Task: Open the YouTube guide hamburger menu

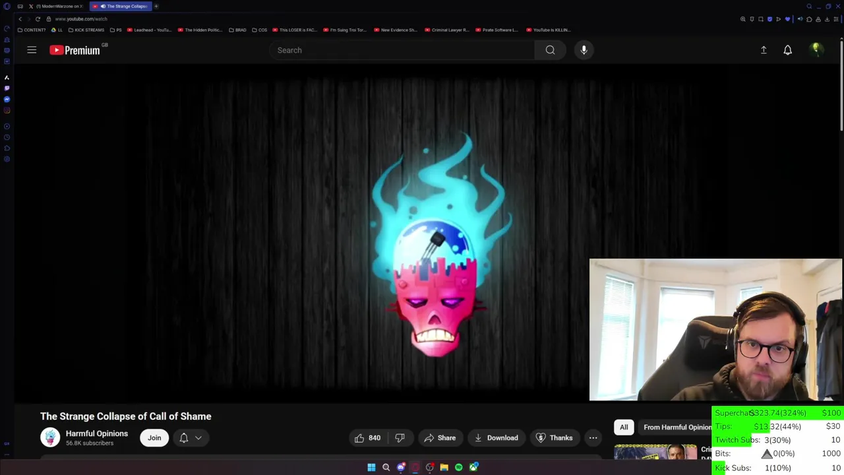Action: tap(32, 50)
